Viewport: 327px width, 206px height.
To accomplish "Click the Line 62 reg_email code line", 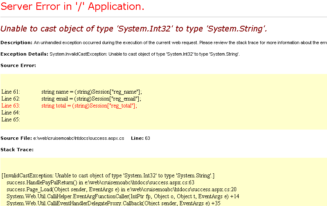I will [91, 99].
